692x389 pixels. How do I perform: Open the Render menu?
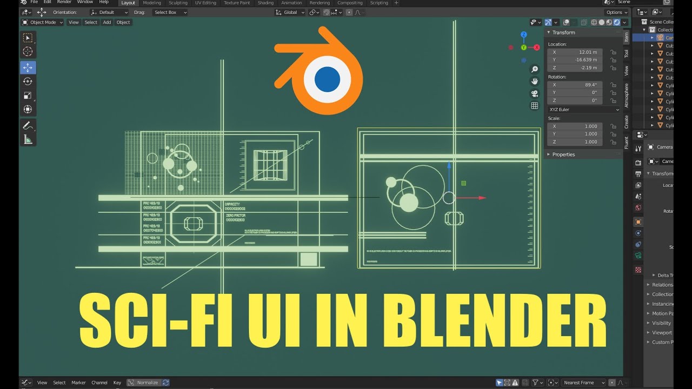(x=64, y=2)
